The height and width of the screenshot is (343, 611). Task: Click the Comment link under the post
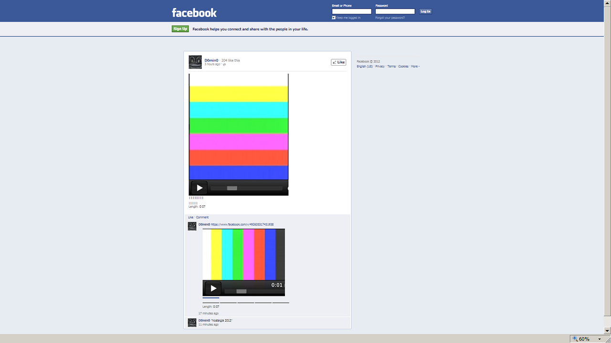coord(202,217)
